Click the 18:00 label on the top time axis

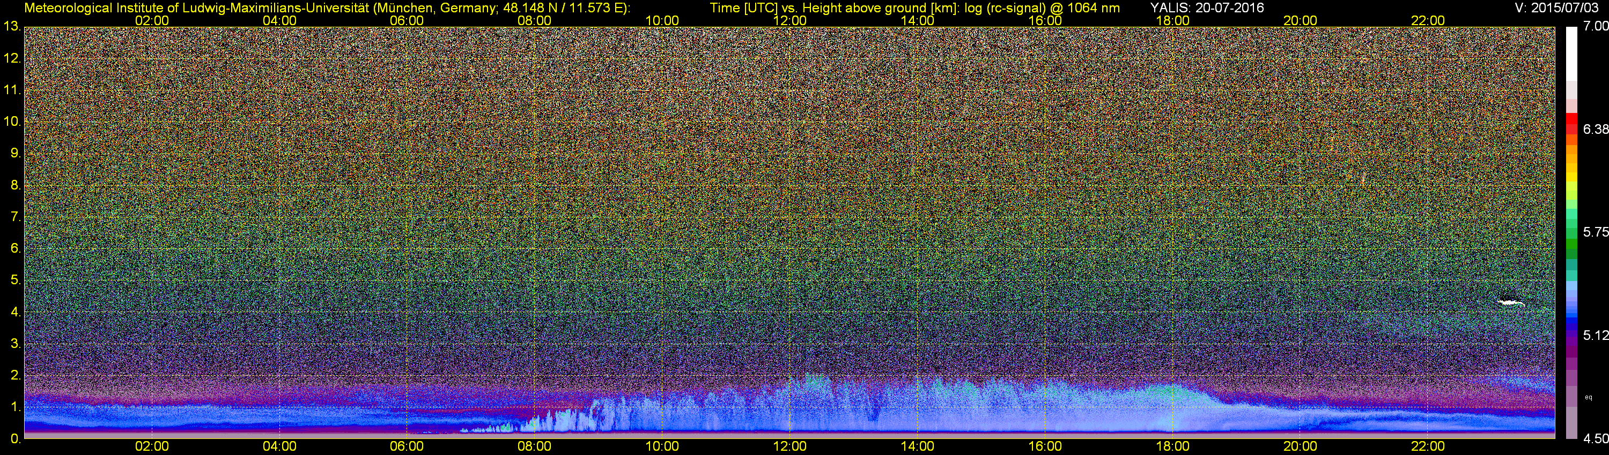1172,20
